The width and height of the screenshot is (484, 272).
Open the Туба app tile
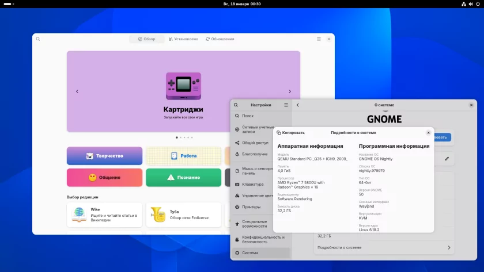[183, 214]
